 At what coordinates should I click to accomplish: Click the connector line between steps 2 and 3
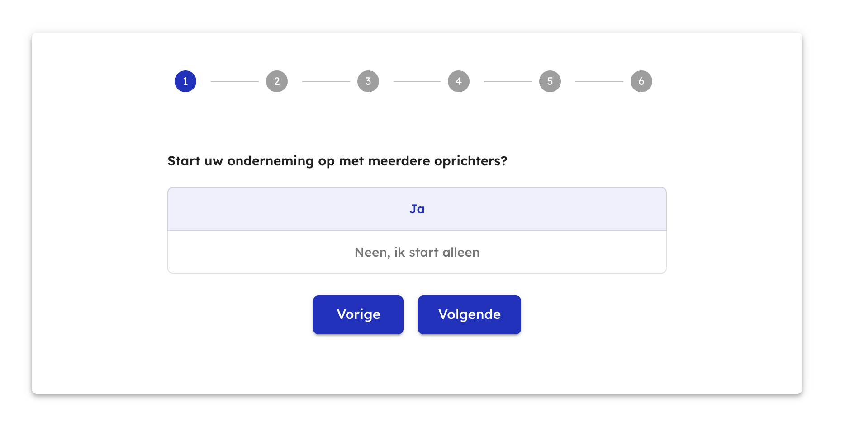pos(326,82)
